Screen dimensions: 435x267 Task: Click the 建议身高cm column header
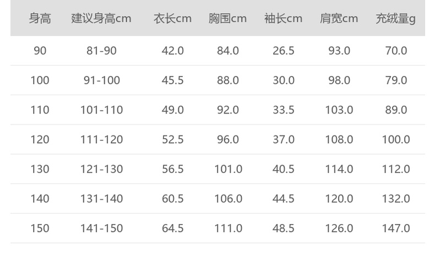[x=101, y=19]
